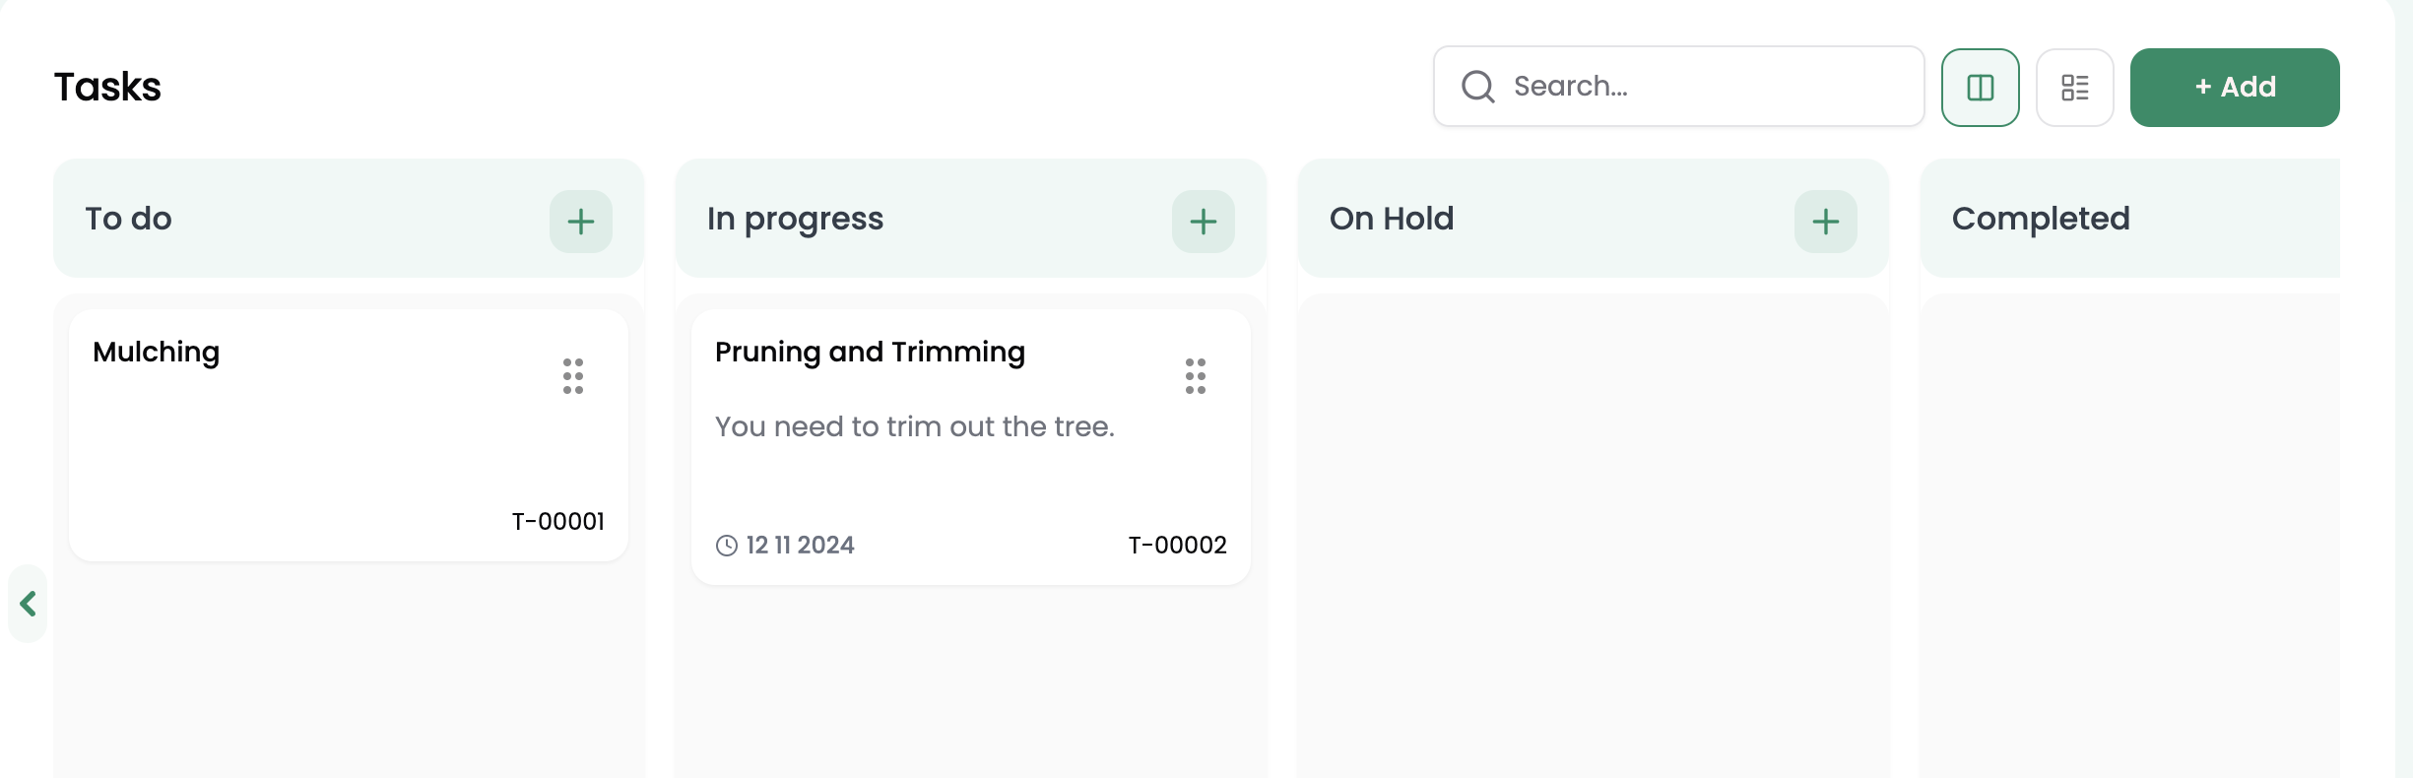Click the green Add button
This screenshot has width=2413, height=778.
2234,88
